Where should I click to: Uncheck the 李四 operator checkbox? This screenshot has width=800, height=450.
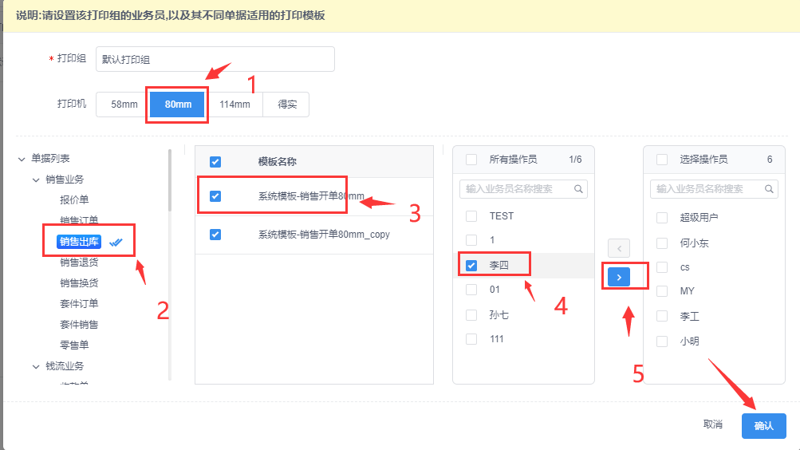tap(471, 266)
